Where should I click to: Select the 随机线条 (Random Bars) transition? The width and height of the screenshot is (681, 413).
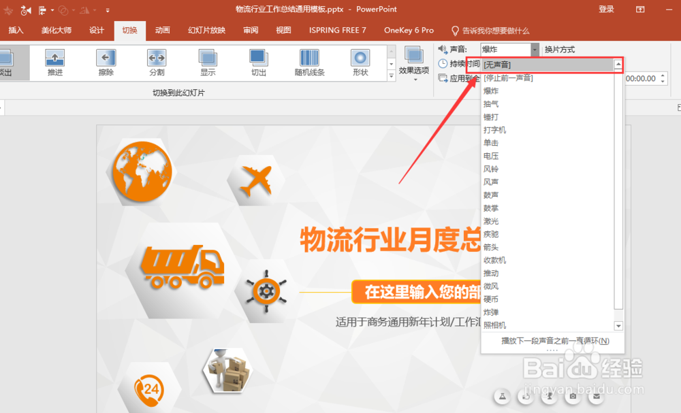(x=309, y=62)
